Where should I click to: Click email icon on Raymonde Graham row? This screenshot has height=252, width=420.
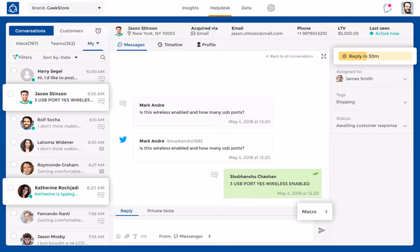point(102,171)
